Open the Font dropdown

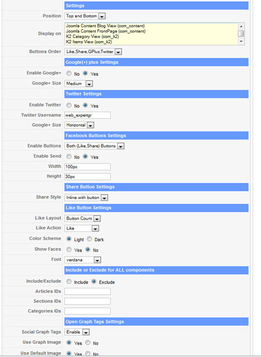click(83, 260)
